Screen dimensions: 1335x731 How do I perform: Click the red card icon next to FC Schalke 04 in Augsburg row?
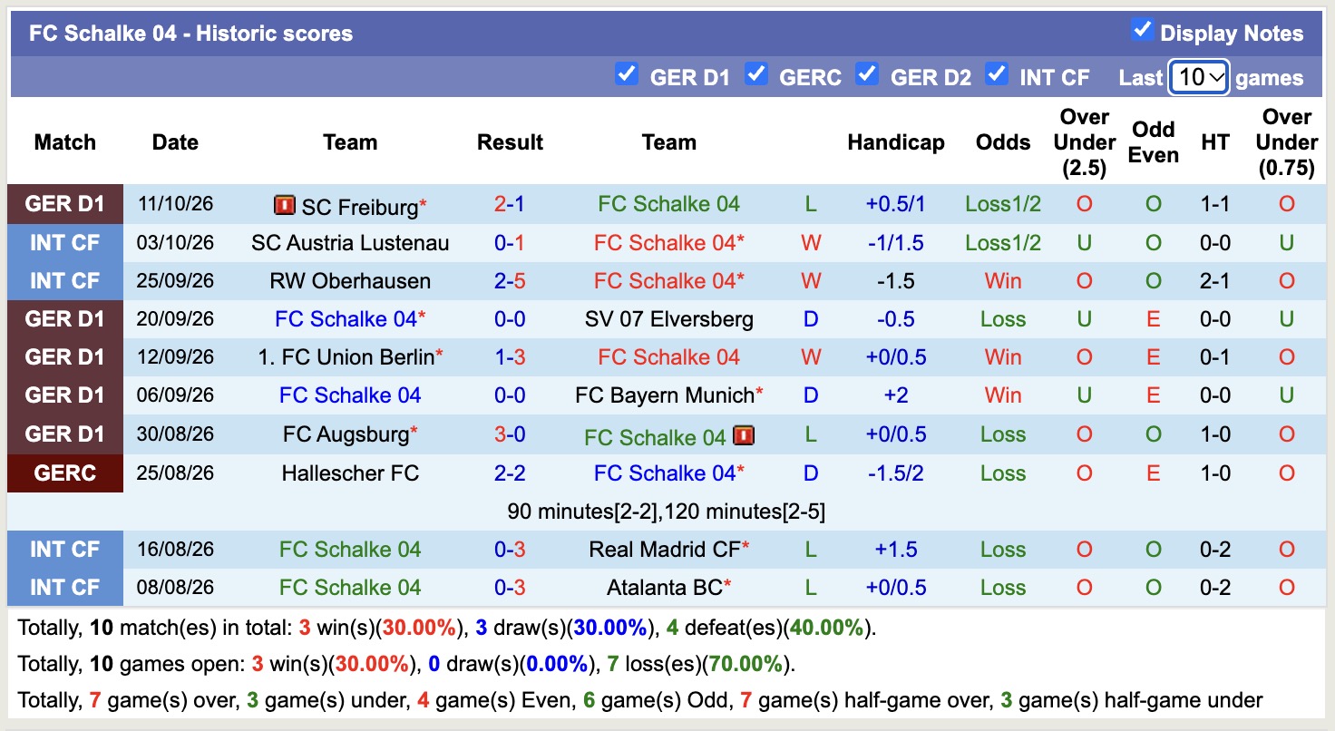(744, 437)
